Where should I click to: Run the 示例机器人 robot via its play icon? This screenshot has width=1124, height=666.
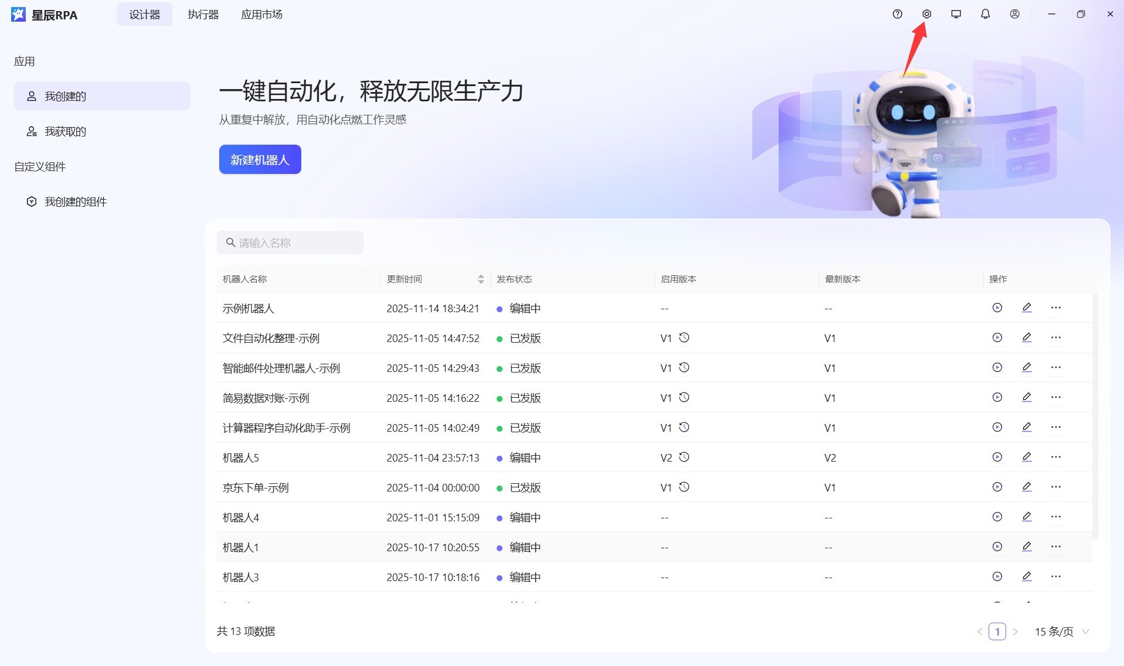(997, 307)
